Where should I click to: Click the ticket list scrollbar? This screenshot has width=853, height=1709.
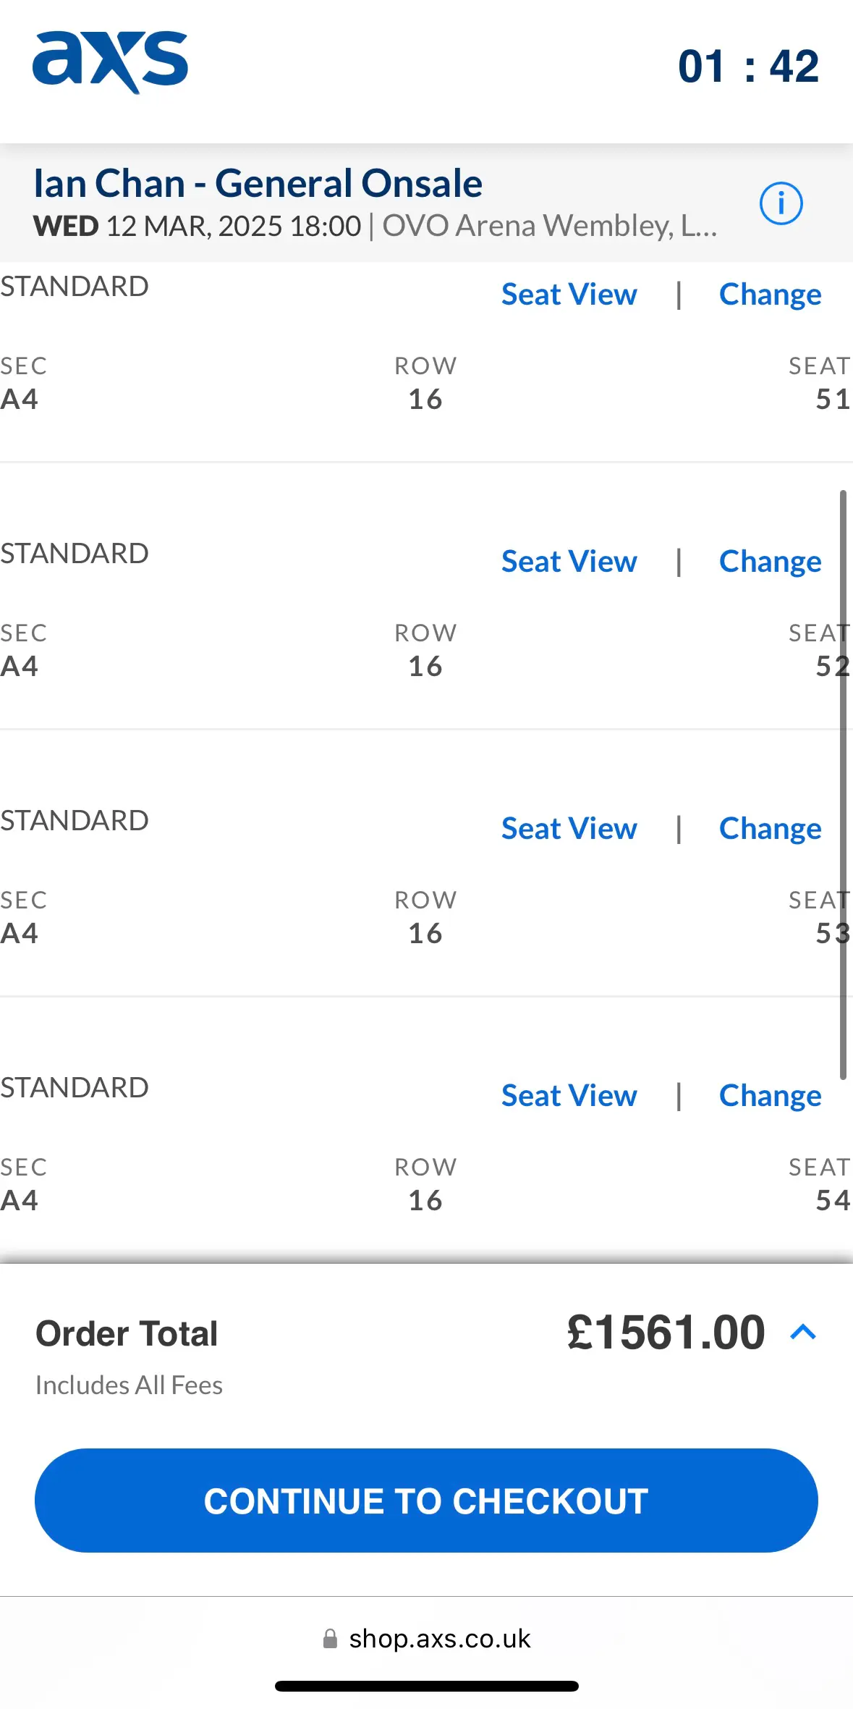point(843,785)
